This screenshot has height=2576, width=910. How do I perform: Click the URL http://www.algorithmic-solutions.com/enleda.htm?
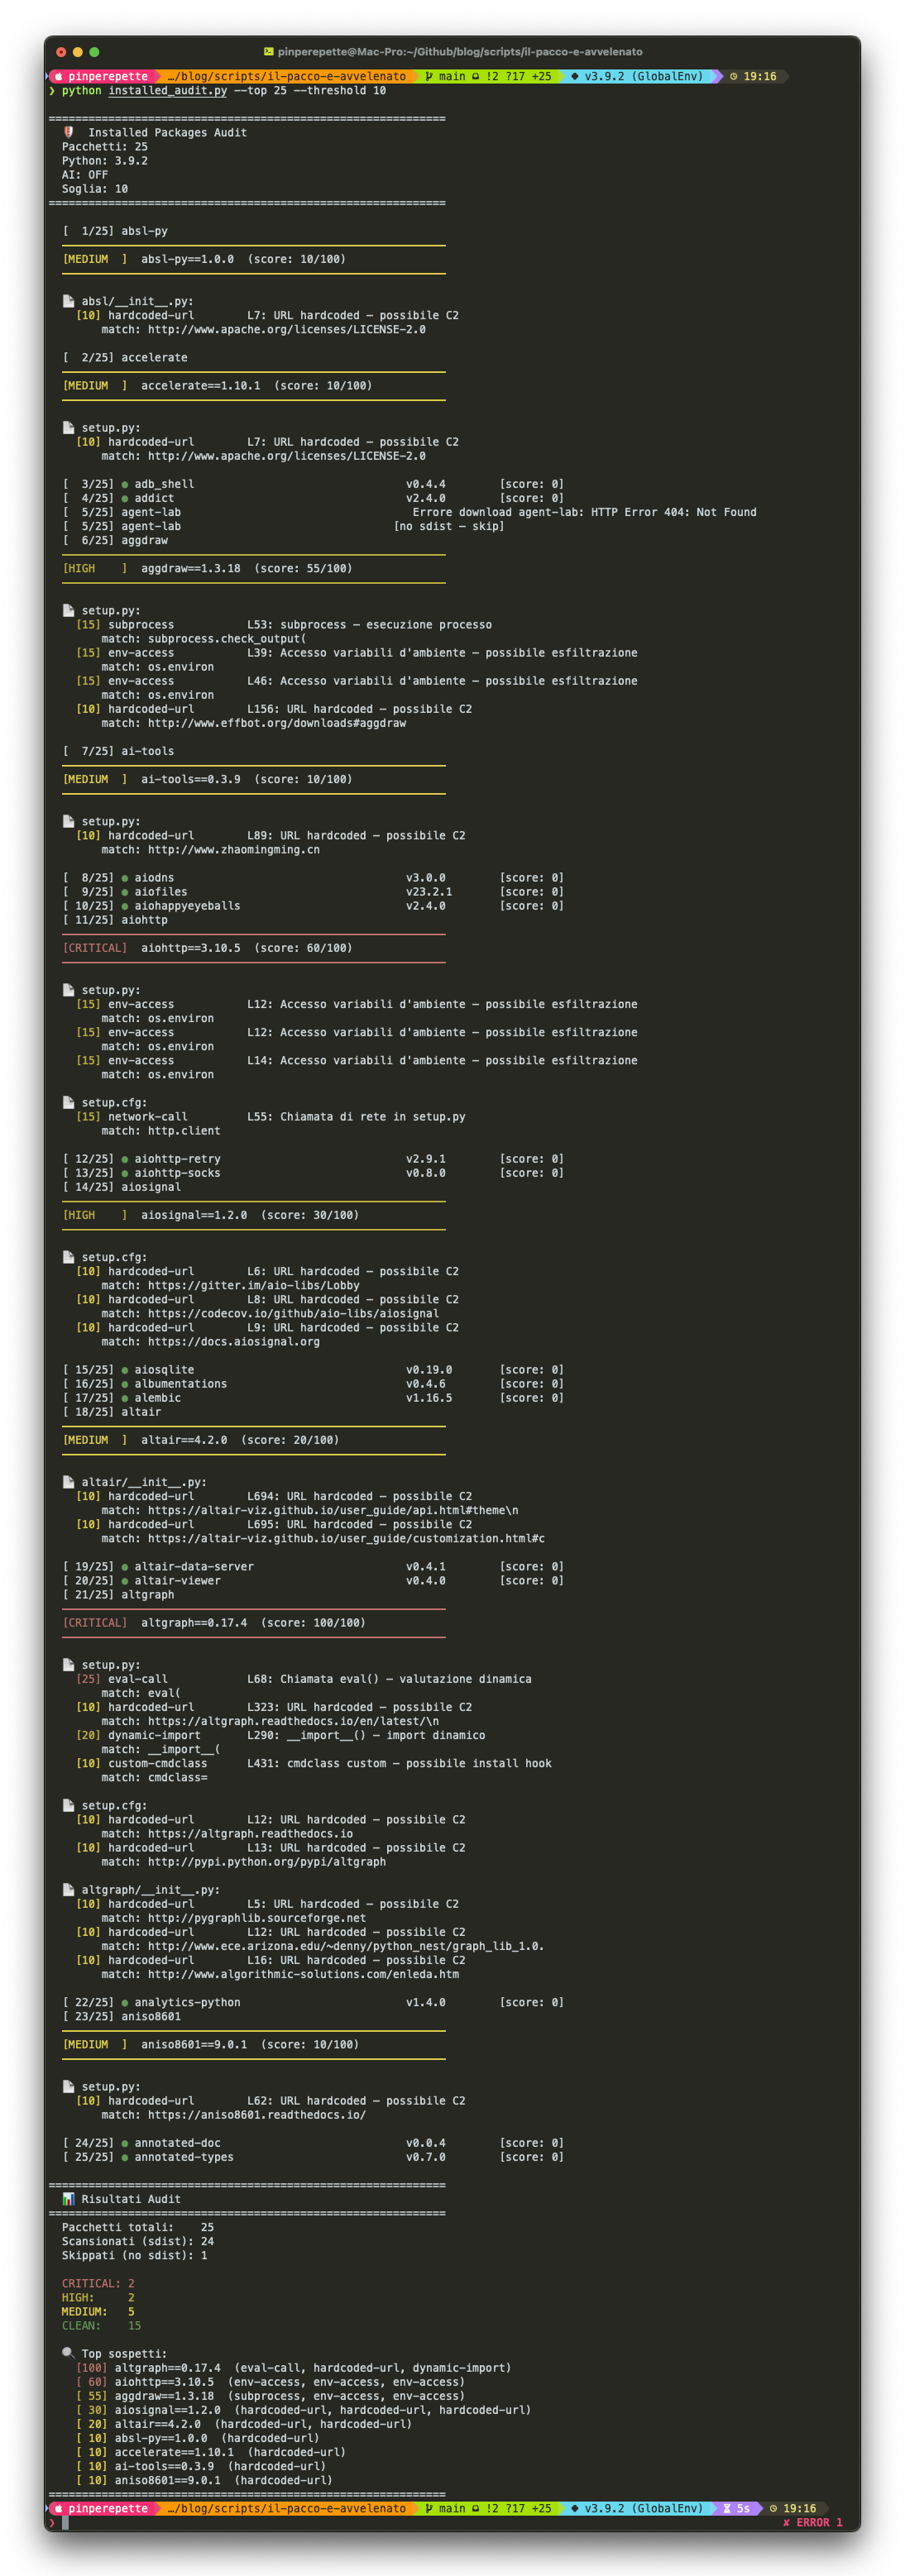(304, 1974)
